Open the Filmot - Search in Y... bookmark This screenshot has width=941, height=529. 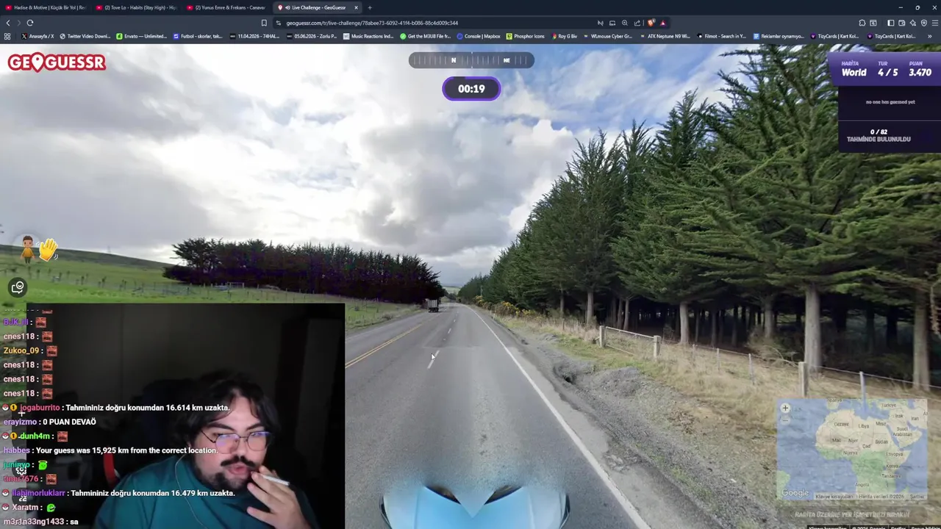(x=721, y=36)
